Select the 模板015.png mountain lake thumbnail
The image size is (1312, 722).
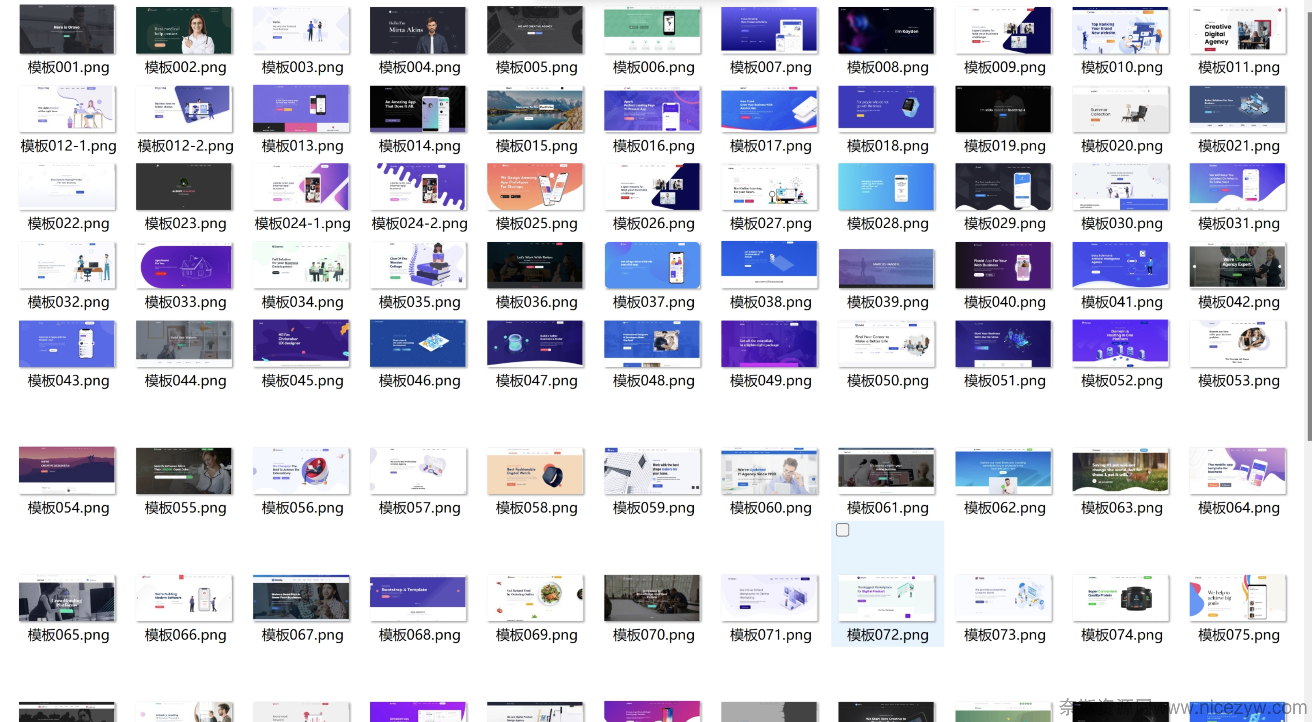tap(535, 109)
